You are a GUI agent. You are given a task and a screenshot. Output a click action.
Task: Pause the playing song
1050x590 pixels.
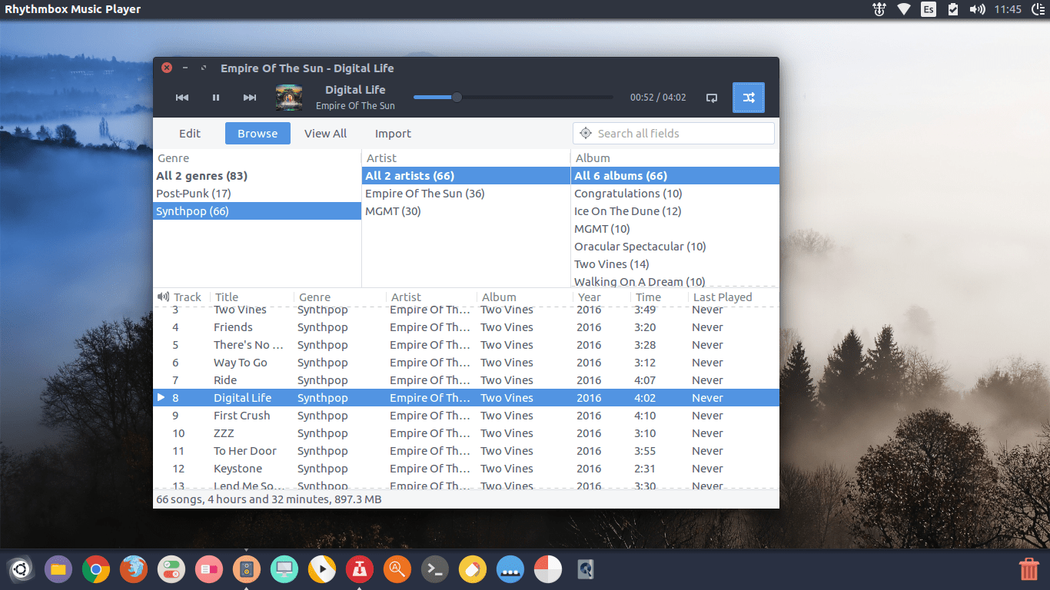pyautogui.click(x=216, y=98)
